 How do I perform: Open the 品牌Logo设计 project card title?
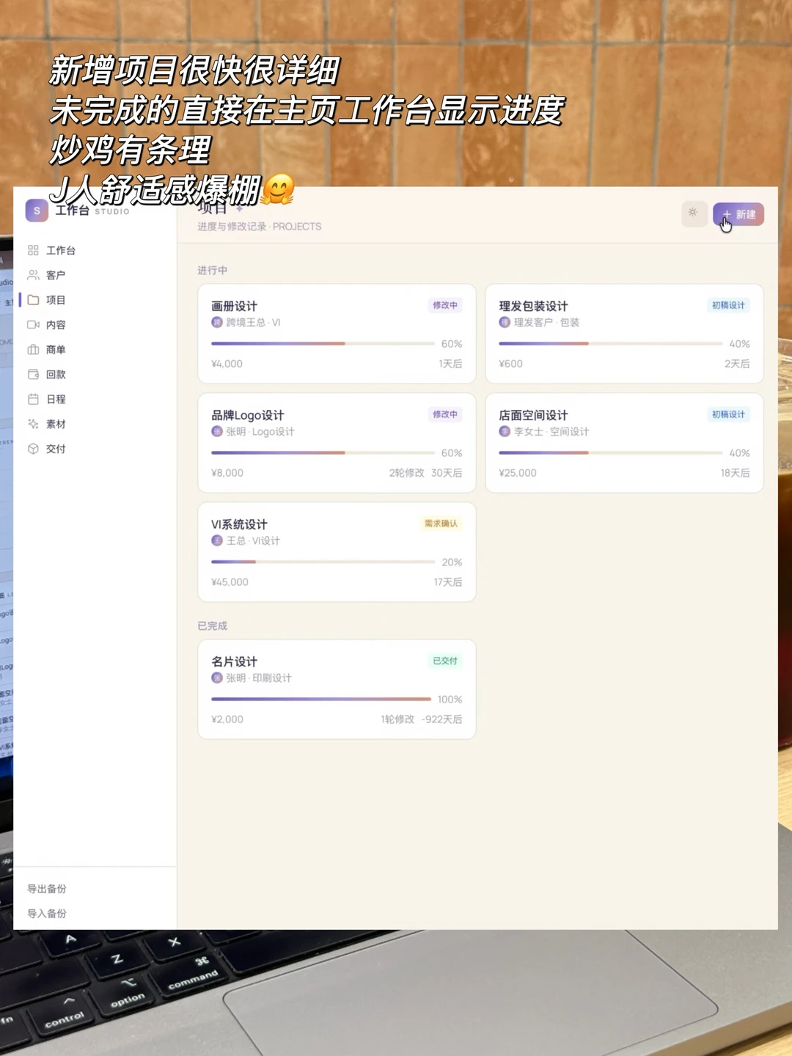pyautogui.click(x=247, y=415)
